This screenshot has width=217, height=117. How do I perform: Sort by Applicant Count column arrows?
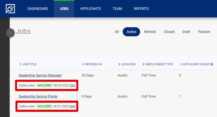coord(181,64)
